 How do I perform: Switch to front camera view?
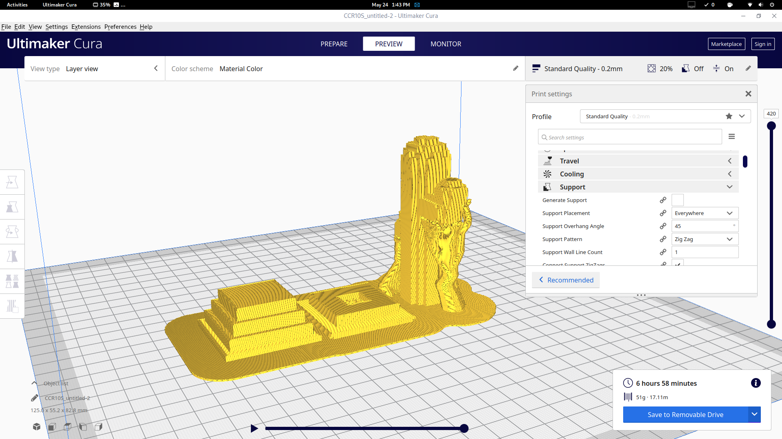pos(52,426)
